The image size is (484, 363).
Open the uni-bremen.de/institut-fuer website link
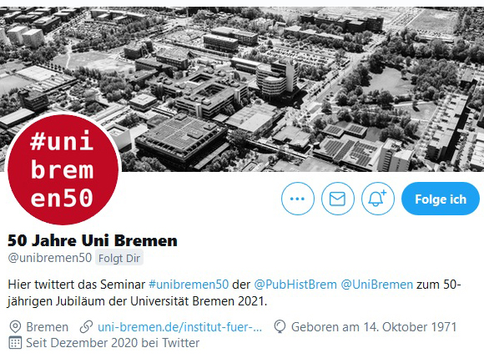[x=179, y=327]
